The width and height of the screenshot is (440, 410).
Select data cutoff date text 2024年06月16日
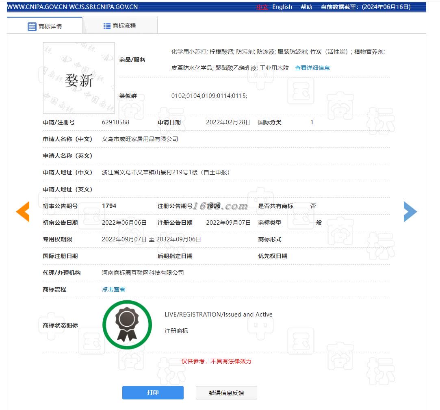click(x=386, y=7)
